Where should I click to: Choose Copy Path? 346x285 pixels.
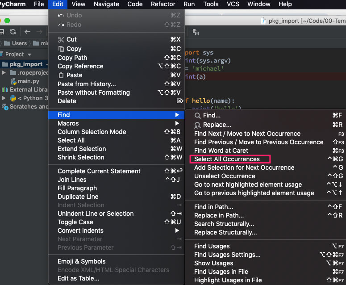coord(117,58)
